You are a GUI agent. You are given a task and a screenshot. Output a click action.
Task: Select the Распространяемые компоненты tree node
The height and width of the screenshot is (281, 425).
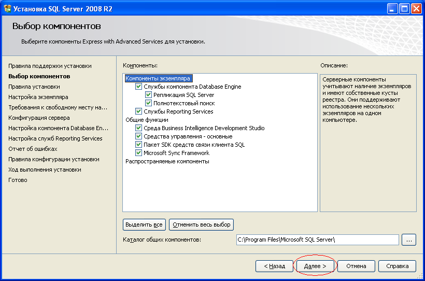[167, 161]
